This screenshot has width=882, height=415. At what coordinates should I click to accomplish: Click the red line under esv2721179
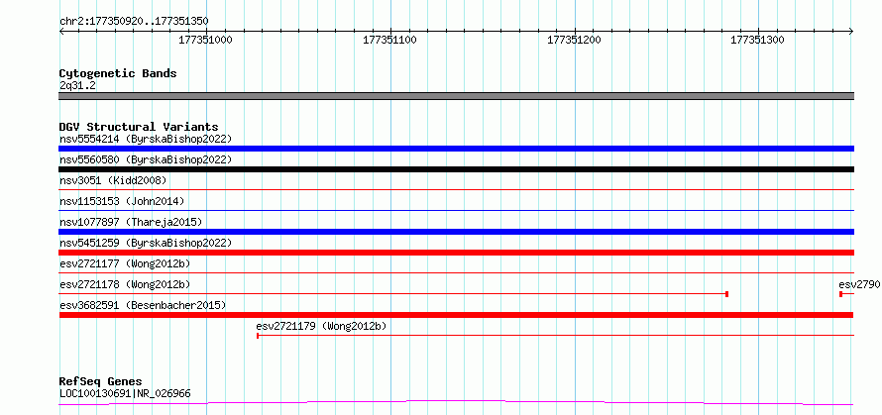click(x=555, y=336)
